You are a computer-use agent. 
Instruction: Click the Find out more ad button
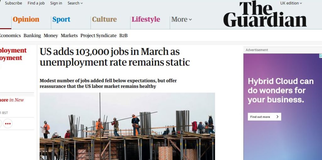264,117
